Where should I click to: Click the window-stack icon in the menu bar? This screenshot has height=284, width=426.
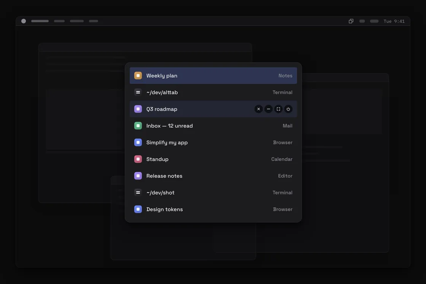[351, 21]
